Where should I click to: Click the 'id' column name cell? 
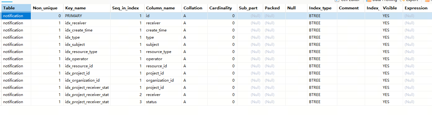point(163,16)
